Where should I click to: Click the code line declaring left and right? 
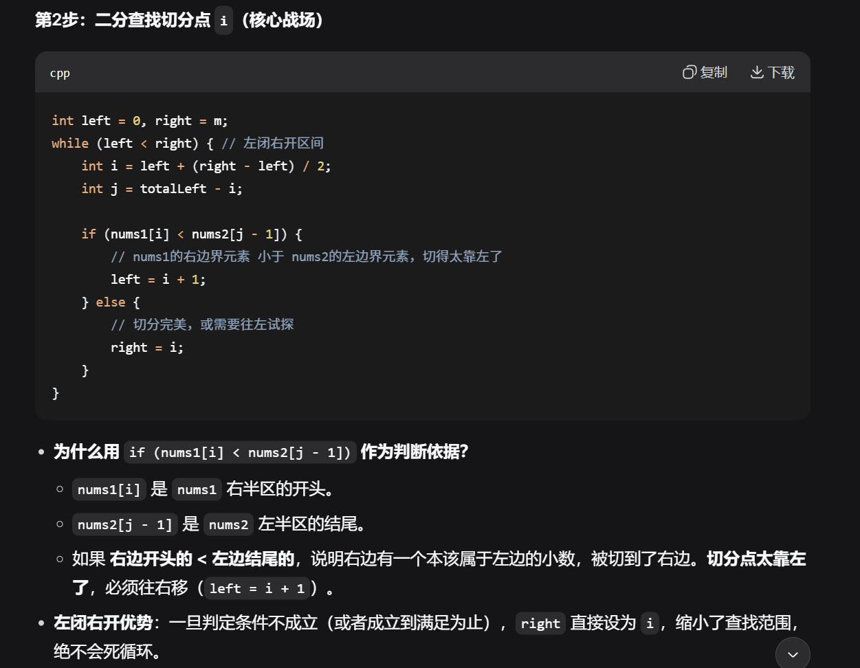click(x=140, y=120)
